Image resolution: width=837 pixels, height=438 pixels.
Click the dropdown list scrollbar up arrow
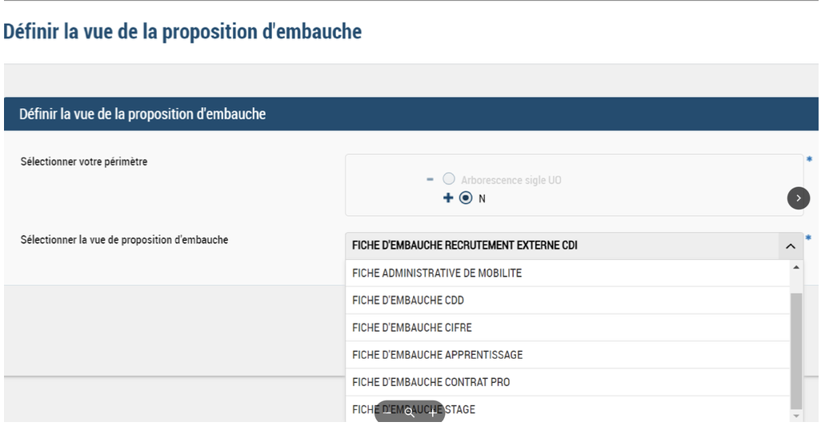pos(795,267)
